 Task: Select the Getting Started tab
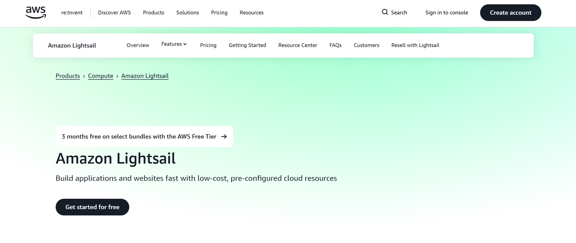pyautogui.click(x=247, y=45)
